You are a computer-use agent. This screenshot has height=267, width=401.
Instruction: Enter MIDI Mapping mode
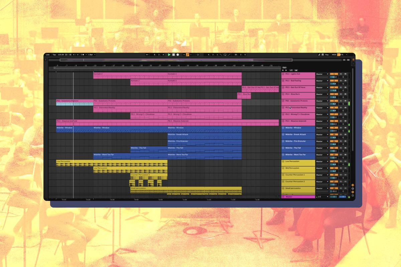(x=334, y=54)
